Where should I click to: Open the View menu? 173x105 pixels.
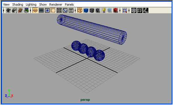click(x=7, y=5)
